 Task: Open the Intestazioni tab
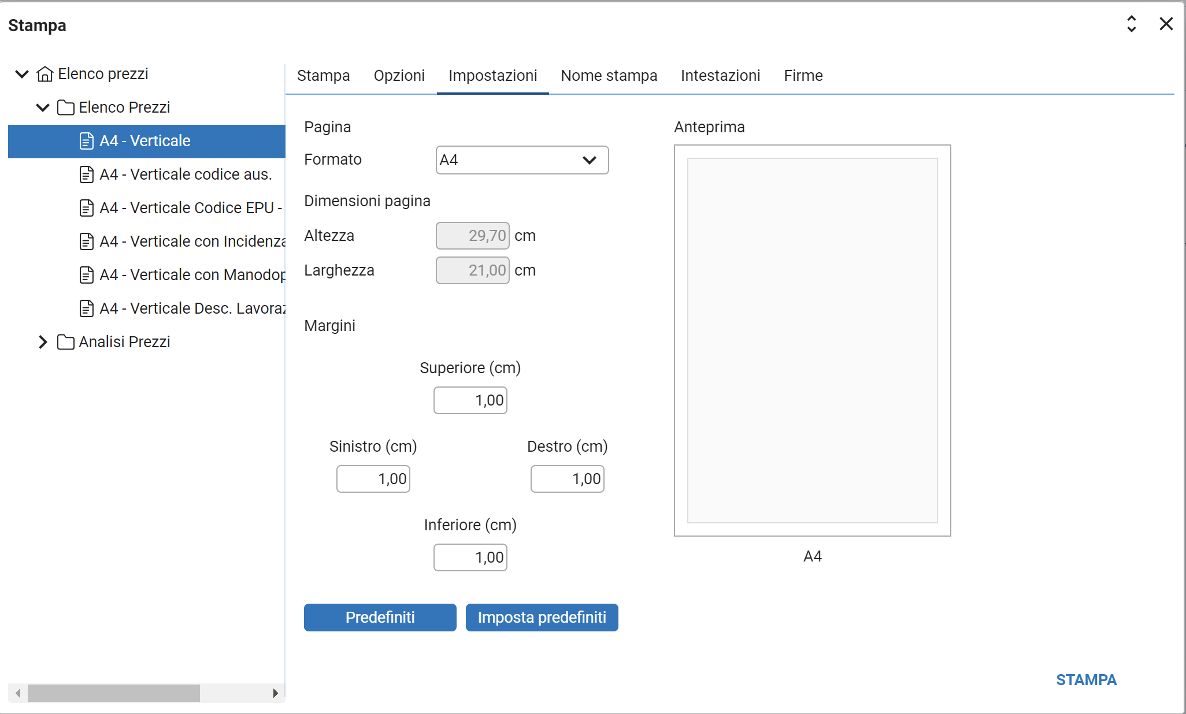pos(720,76)
